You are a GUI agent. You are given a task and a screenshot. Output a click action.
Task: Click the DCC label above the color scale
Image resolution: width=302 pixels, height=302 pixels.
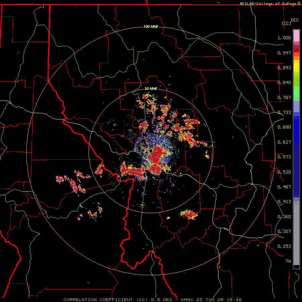coord(295,20)
